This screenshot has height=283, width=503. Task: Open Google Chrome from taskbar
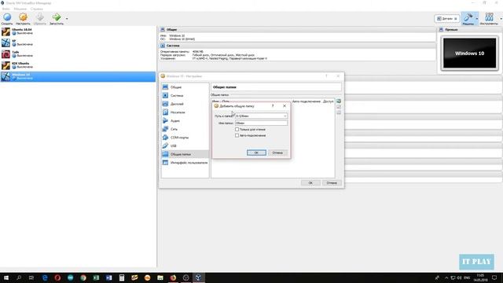click(x=83, y=277)
